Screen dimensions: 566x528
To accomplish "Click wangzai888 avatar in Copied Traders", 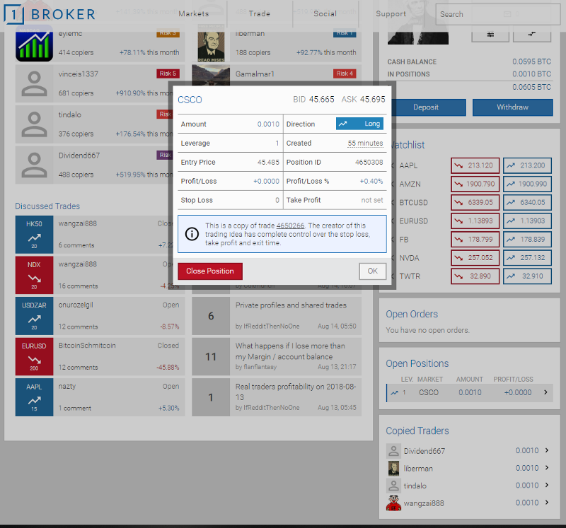I will (393, 503).
